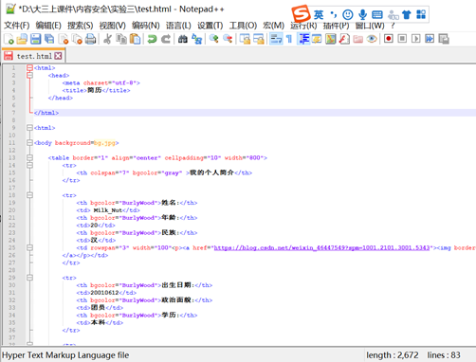
Task: Undo using the green arrow icon
Action: (152, 39)
